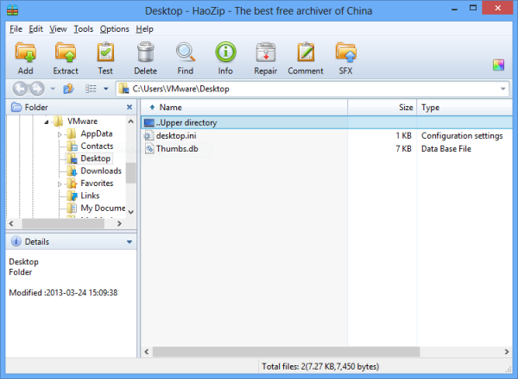Run the Test archive tool
518x379 pixels.
click(x=105, y=53)
